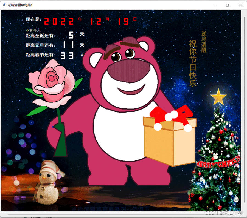Click the feather icon in title bar
Viewport: 247px width, 218px height.
(x=4, y=5)
